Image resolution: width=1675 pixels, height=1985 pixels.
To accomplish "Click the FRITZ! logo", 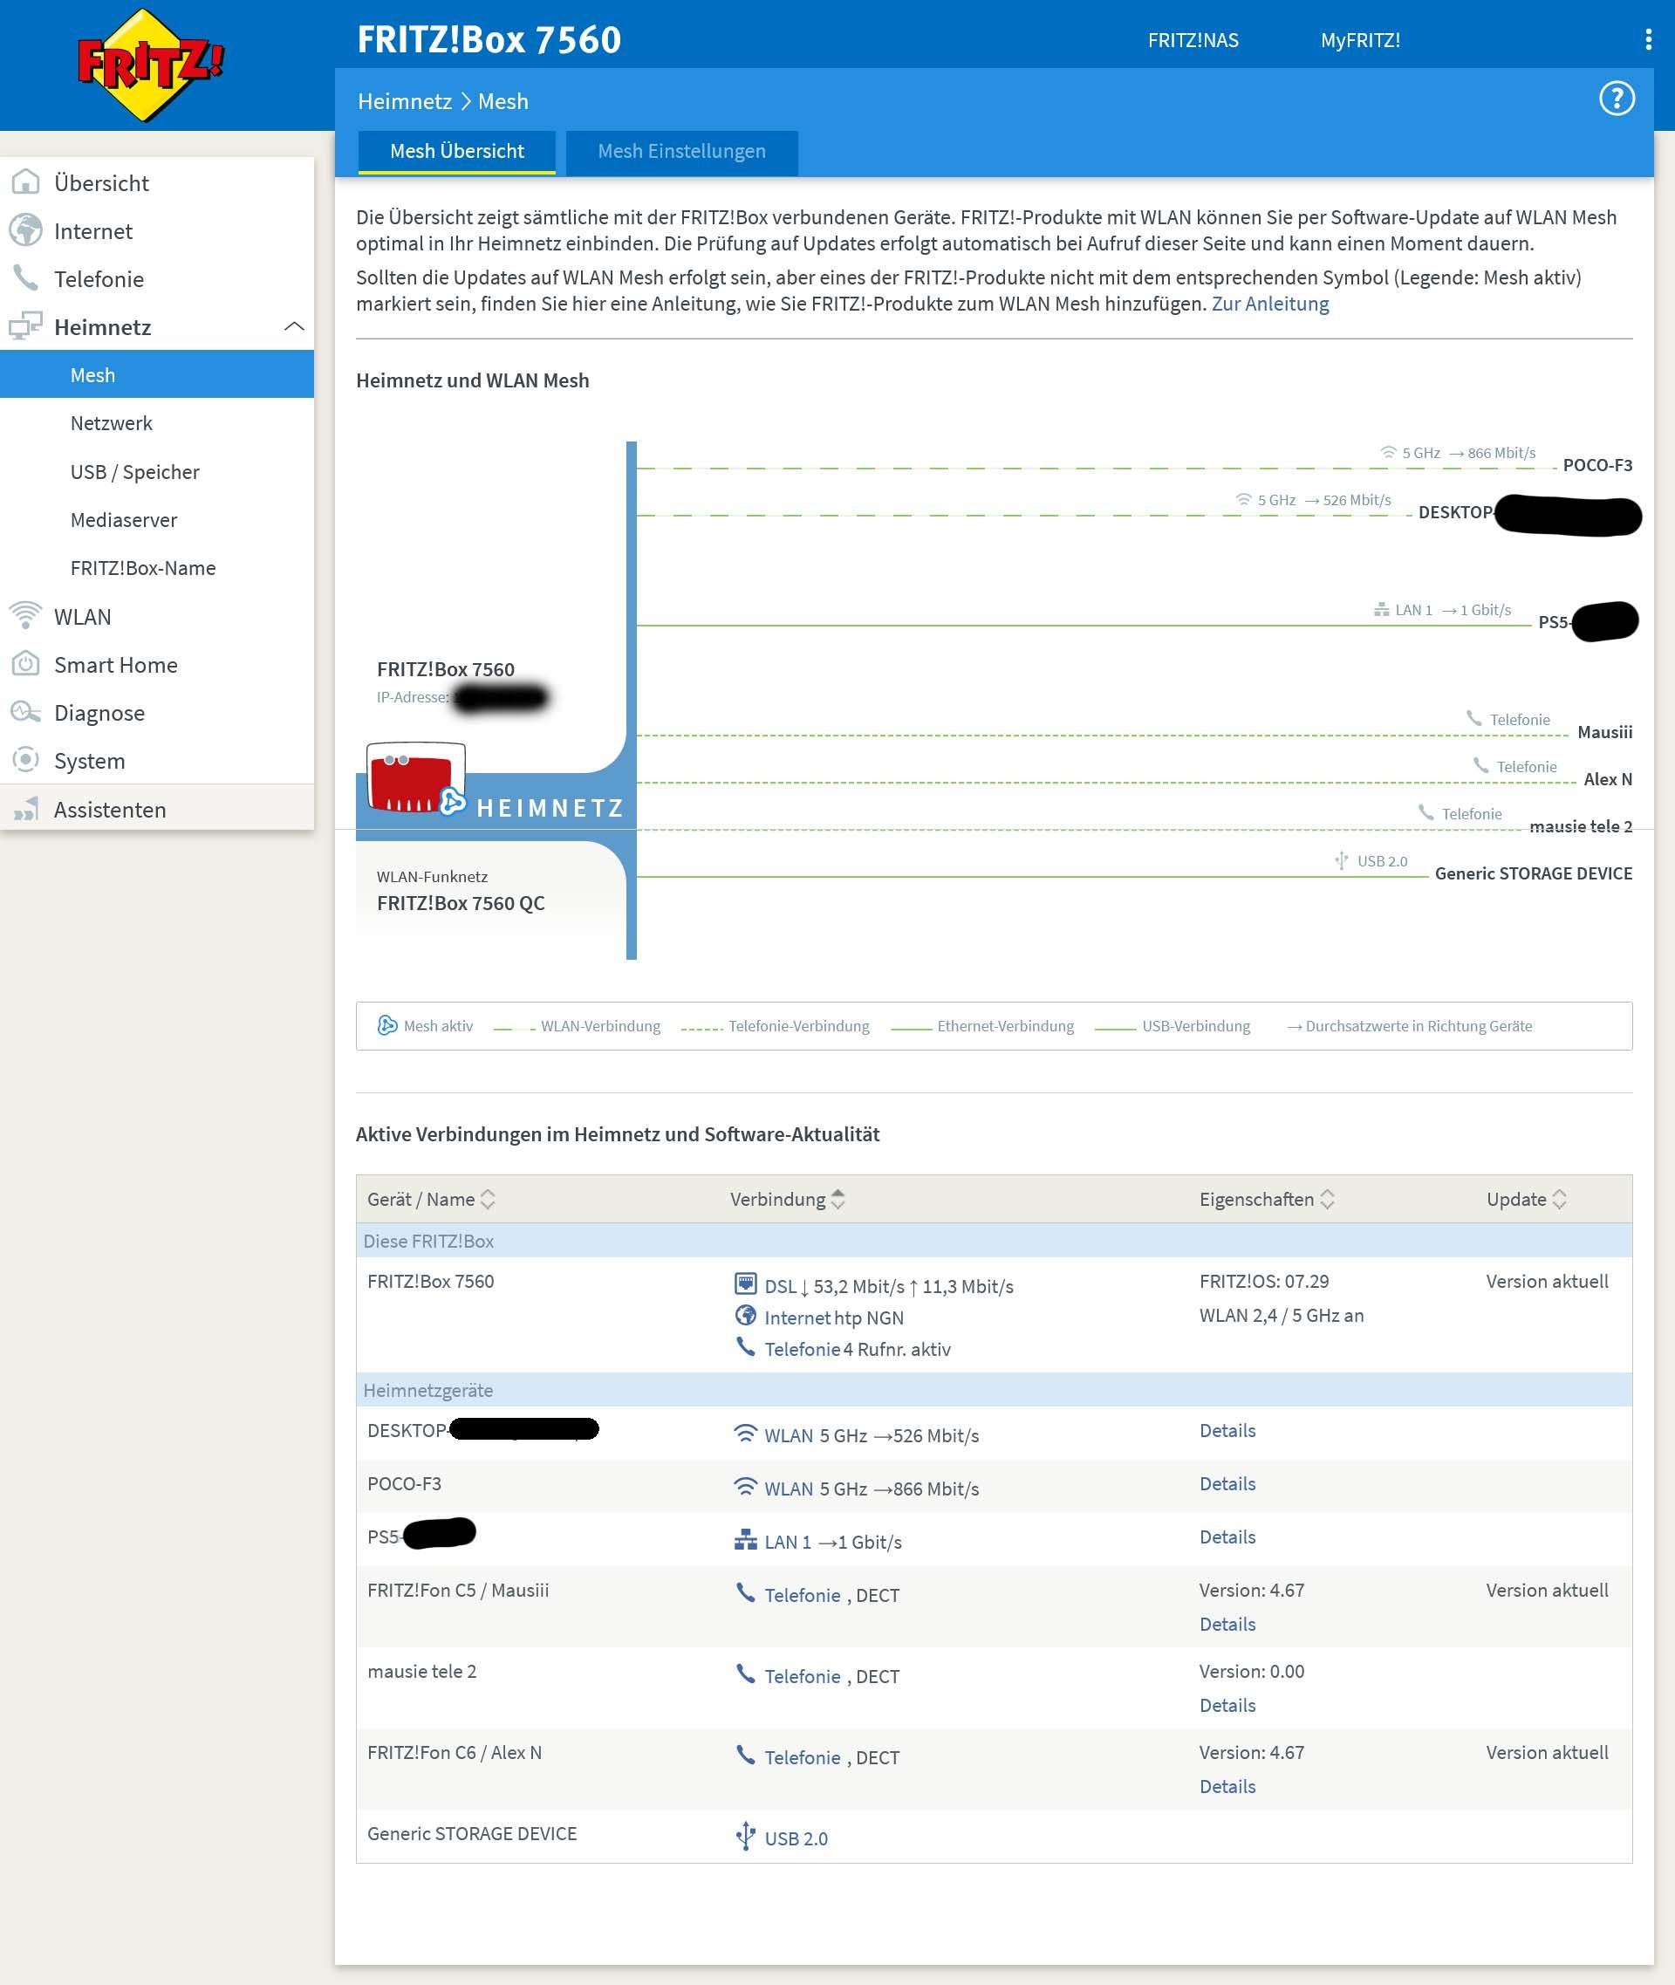I will click(150, 65).
